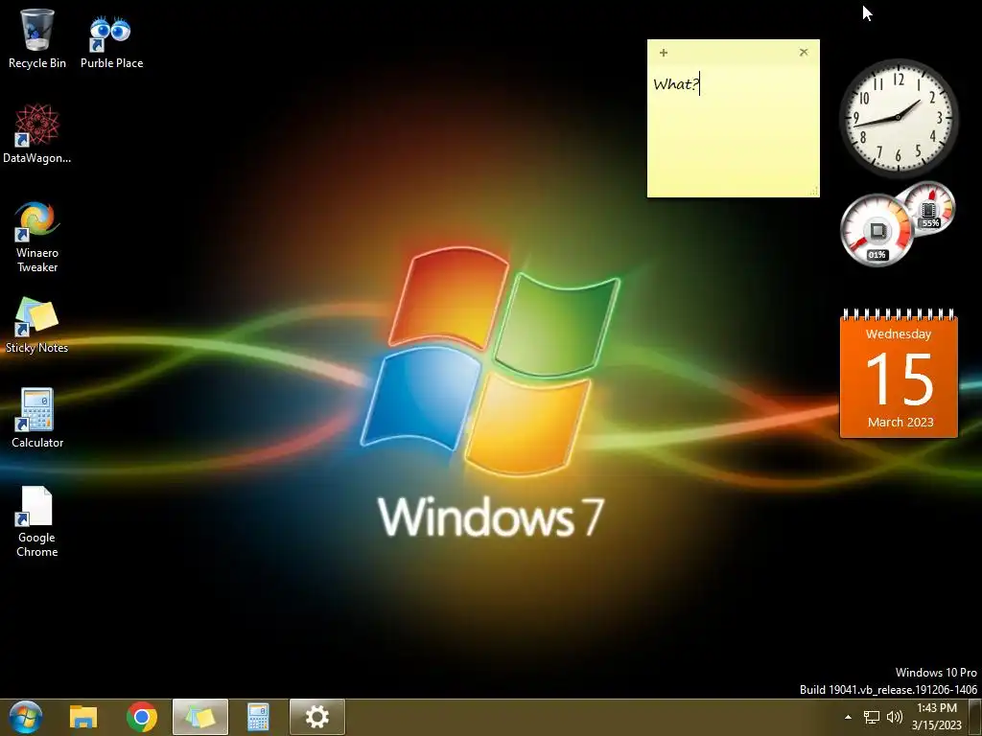The height and width of the screenshot is (736, 982).
Task: Click the CPU usage meter gadget dial
Action: coord(877,230)
